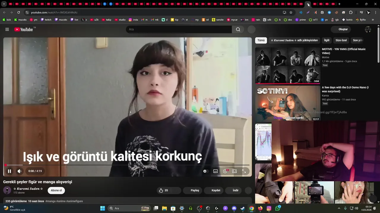Click the YouTube search magnifier button
This screenshot has width=380, height=213.
pos(238,29)
